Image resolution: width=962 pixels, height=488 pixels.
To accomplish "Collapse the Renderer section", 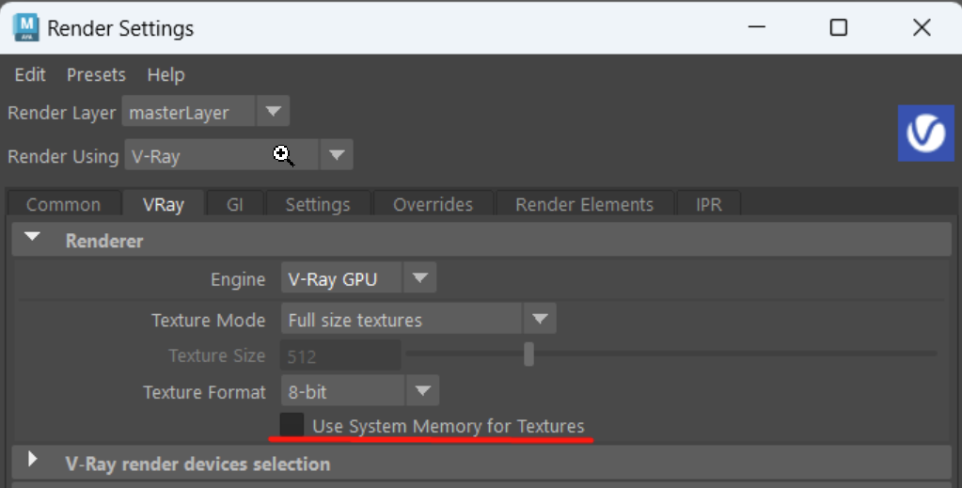I will tap(33, 238).
